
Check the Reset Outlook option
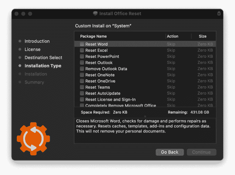click(81, 63)
